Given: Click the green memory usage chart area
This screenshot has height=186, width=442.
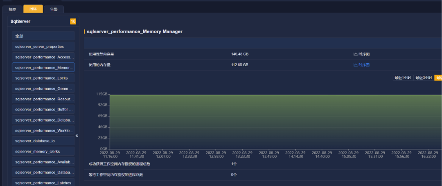Looking at the screenshot, I should (276, 122).
